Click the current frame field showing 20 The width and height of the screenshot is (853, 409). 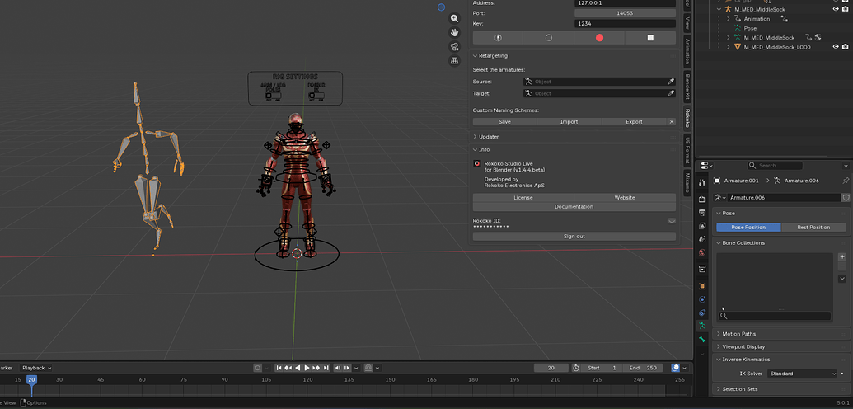[x=551, y=368]
